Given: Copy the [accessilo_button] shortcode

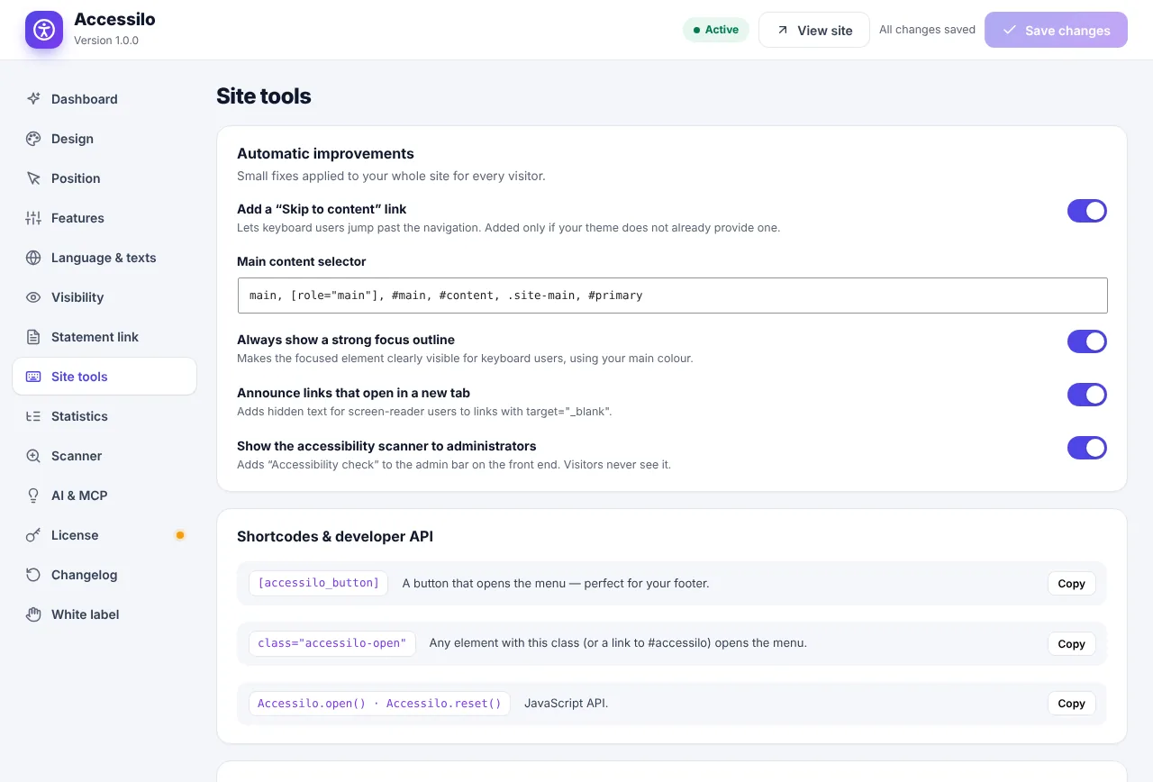Looking at the screenshot, I should pos(1071,584).
